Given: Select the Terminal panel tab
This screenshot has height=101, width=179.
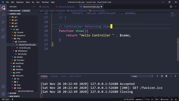Looking at the screenshot, I should [44, 76].
